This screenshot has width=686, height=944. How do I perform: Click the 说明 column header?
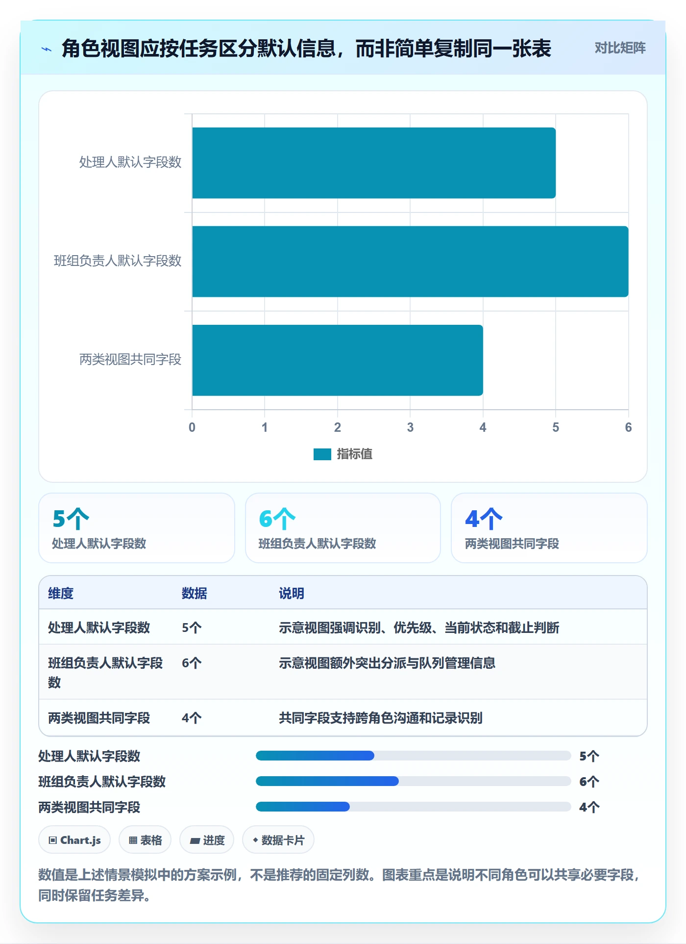[292, 594]
